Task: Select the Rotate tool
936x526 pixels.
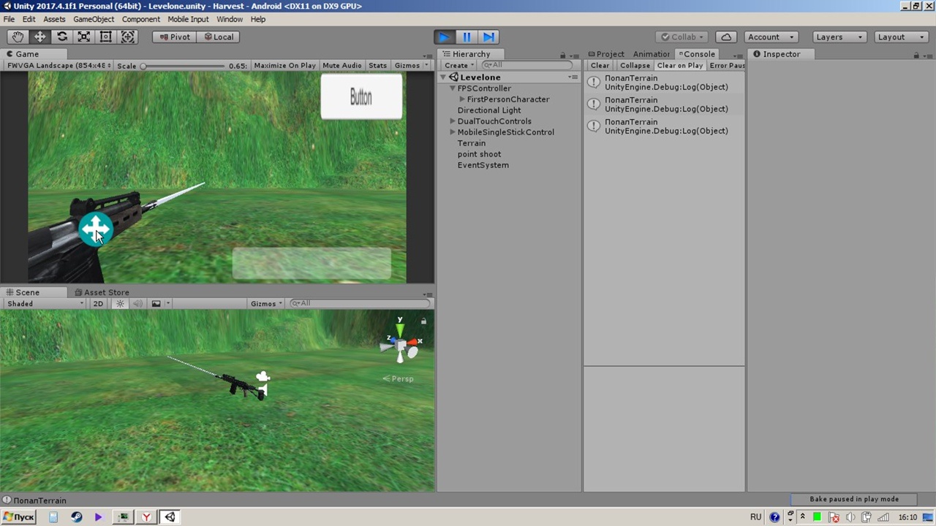Action: (x=62, y=37)
